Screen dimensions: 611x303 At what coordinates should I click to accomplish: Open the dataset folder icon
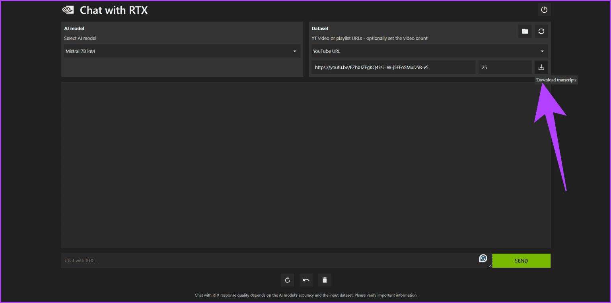(525, 31)
